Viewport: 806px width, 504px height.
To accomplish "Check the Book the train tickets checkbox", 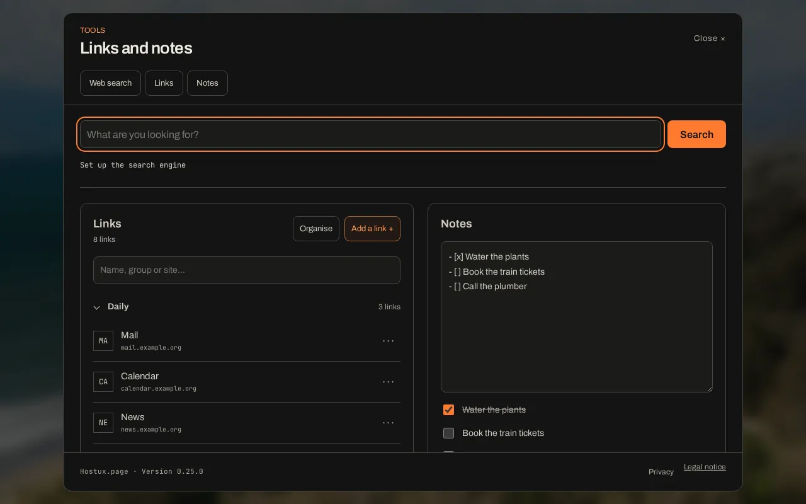I will coord(448,433).
